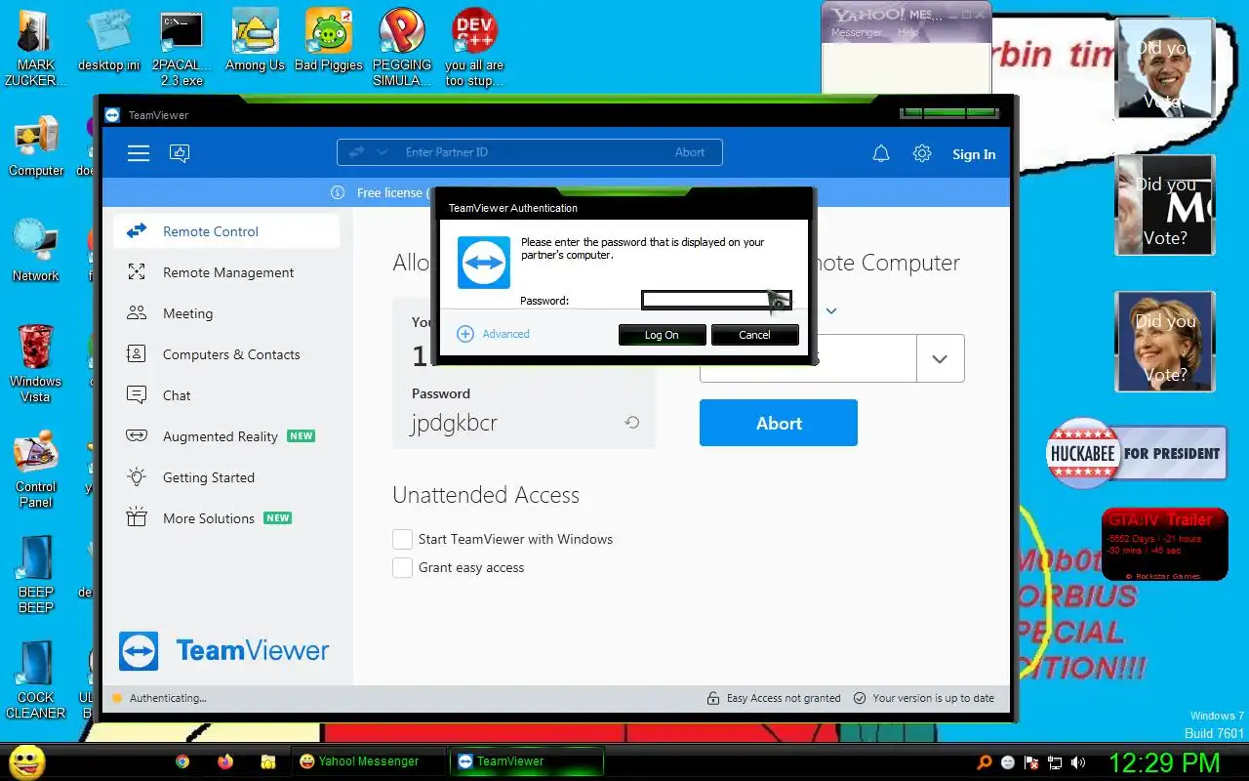Open TeamViewer settings gear
The image size is (1249, 781).
pyautogui.click(x=922, y=153)
